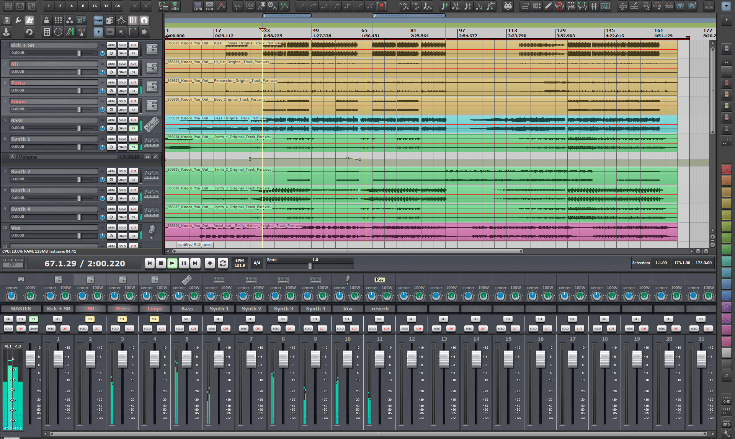Open the top-right toolbar dropdown arrow
Screen dimensions: 735x439
tap(726, 7)
